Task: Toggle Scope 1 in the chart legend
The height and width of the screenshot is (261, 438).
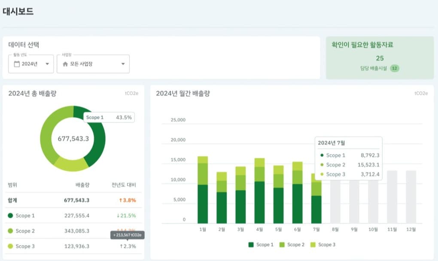Action: (261, 245)
